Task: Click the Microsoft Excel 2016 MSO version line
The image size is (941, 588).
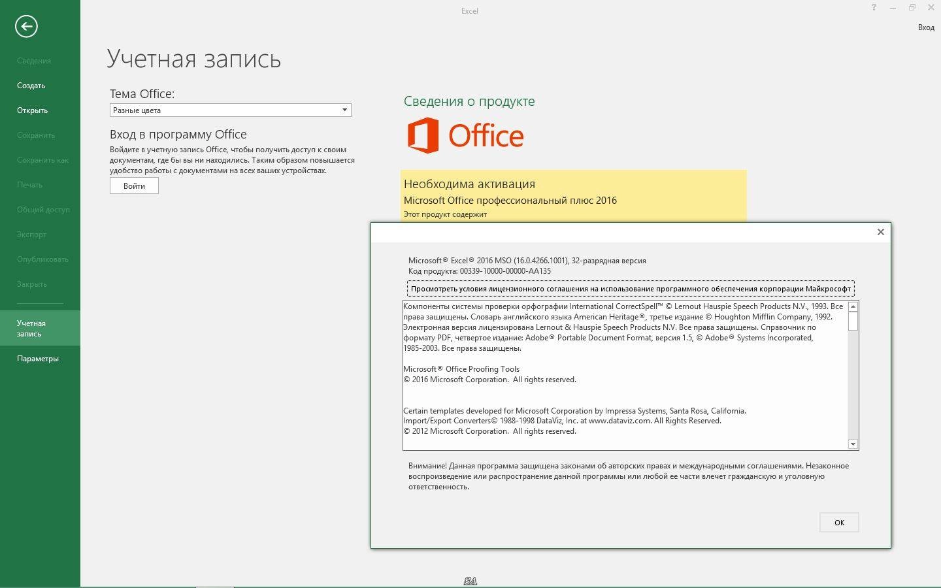Action: (527, 261)
